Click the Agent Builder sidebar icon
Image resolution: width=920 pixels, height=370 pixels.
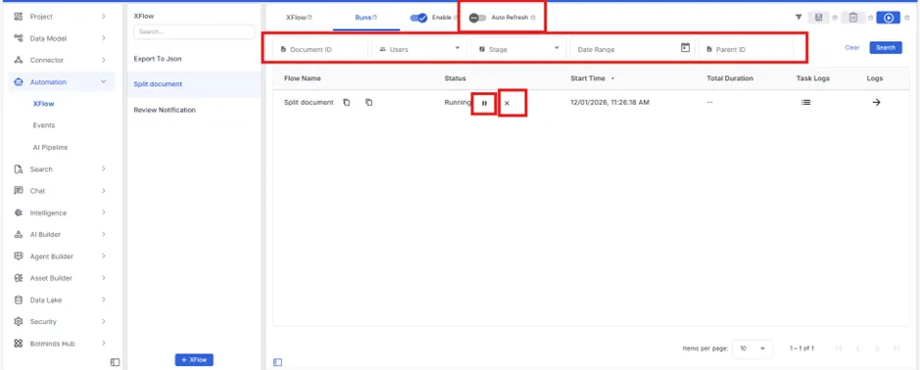19,256
